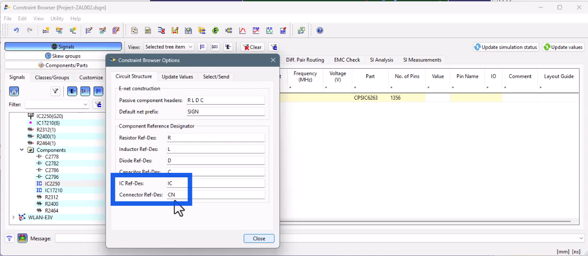Switch to the Classes/Groups tab
Image resolution: width=588 pixels, height=256 pixels.
click(x=52, y=78)
